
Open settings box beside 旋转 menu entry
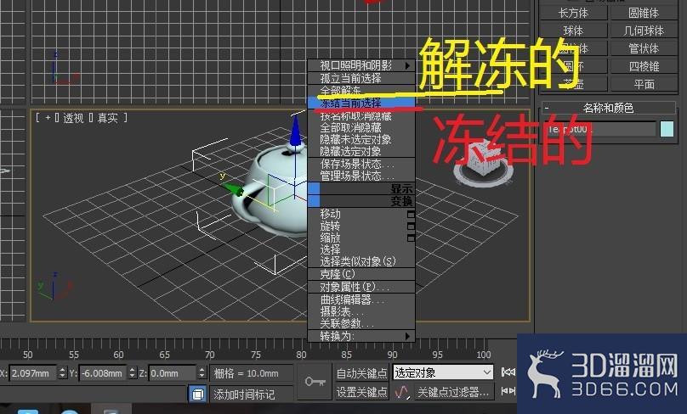tap(411, 226)
